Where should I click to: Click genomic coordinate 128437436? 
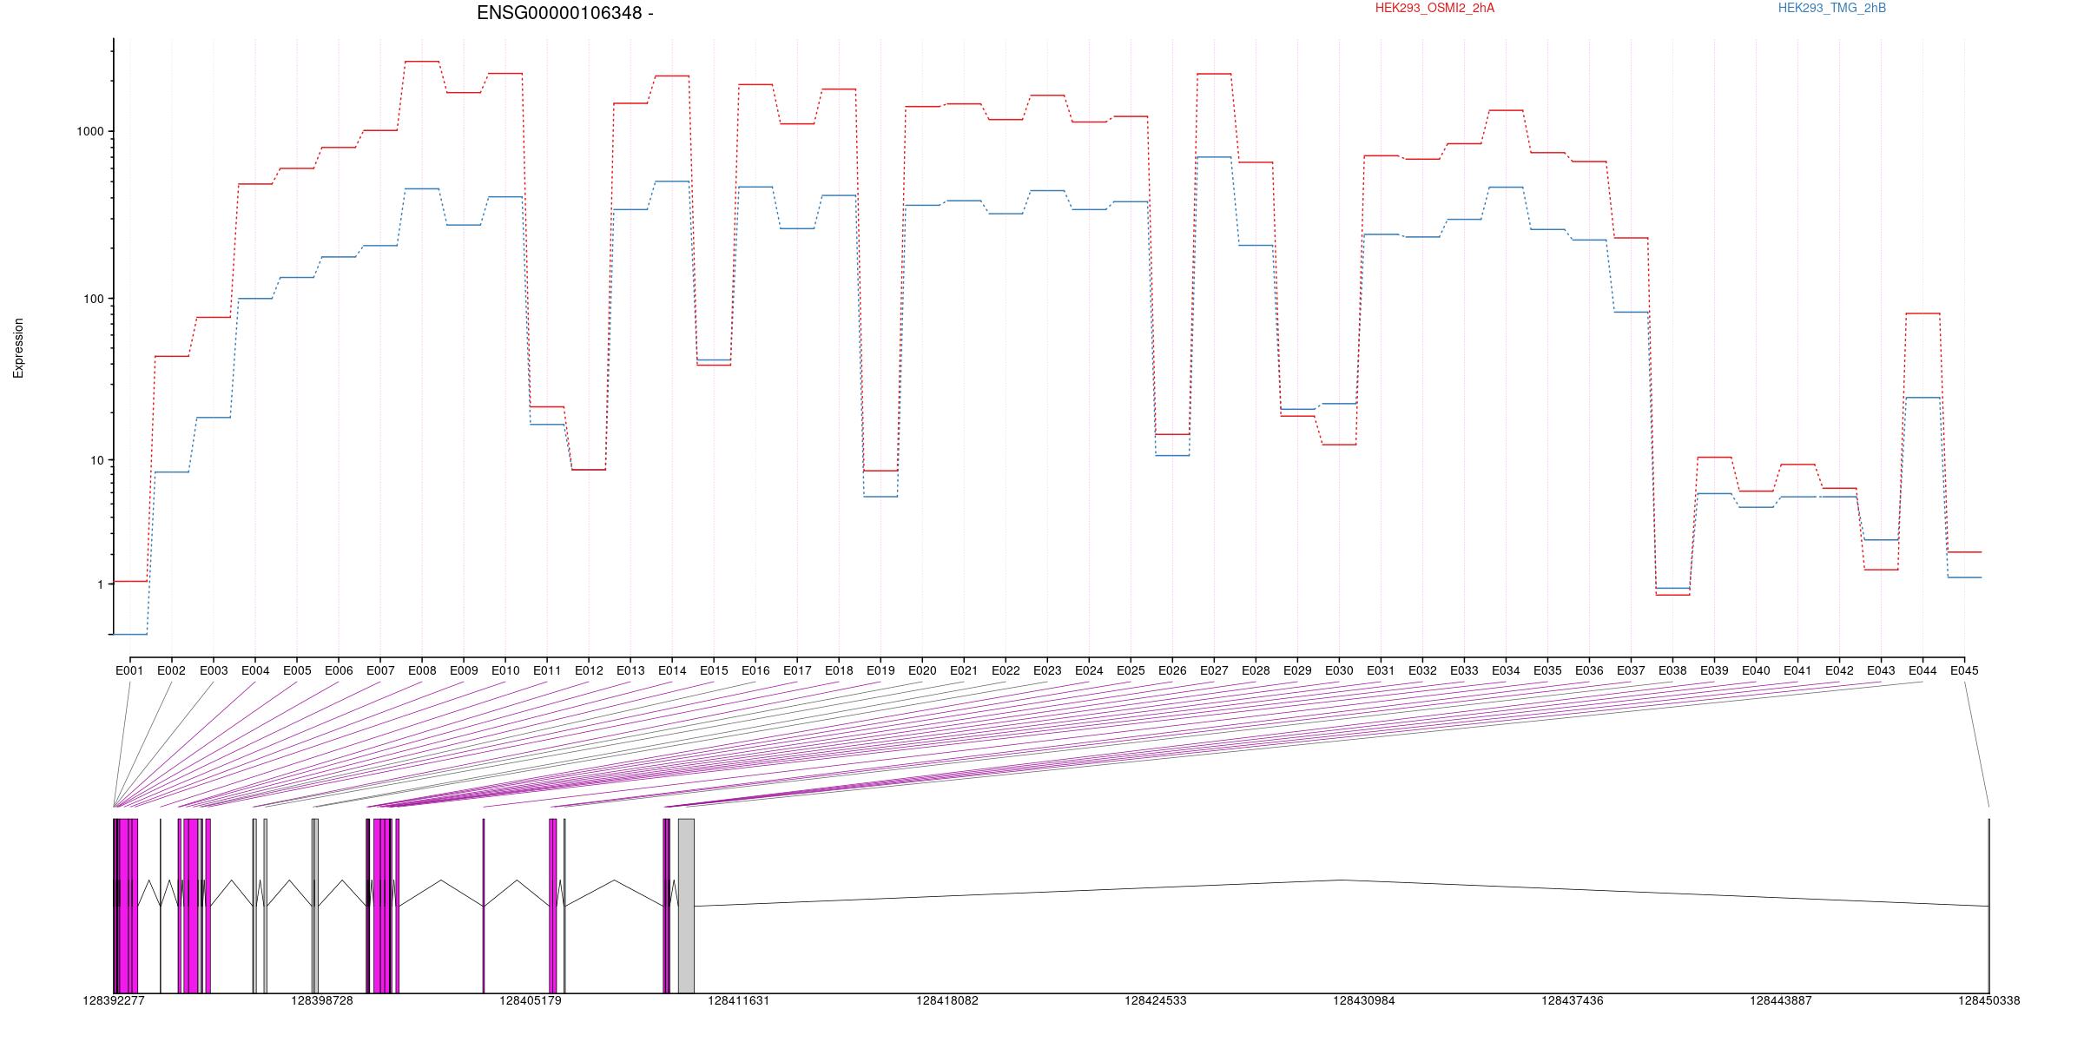(x=1573, y=1000)
